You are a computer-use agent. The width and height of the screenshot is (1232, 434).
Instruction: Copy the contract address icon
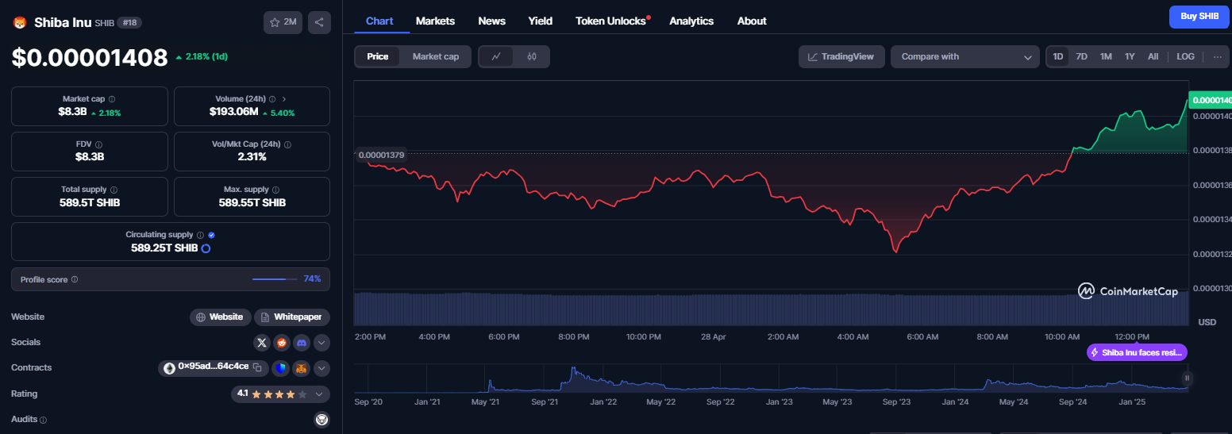tap(257, 367)
